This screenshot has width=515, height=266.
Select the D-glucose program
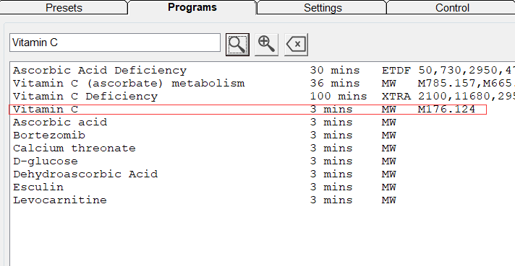click(263, 161)
